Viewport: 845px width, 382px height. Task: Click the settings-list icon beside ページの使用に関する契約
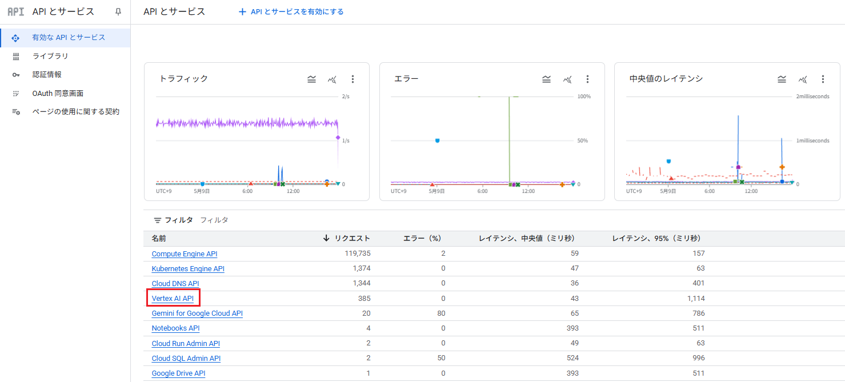click(15, 112)
